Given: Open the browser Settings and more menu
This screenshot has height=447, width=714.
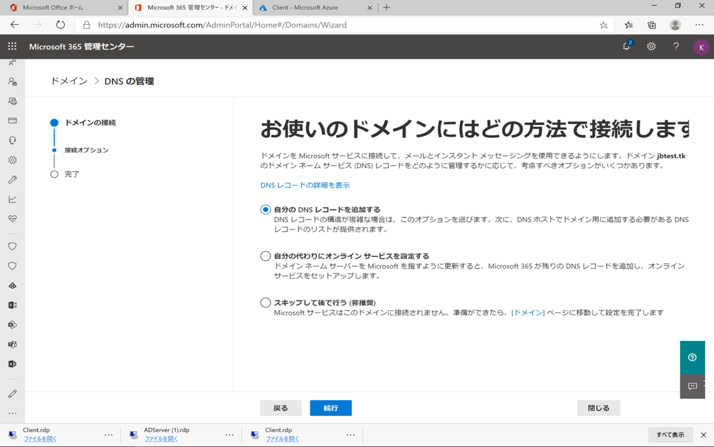Looking at the screenshot, I should (699, 25).
